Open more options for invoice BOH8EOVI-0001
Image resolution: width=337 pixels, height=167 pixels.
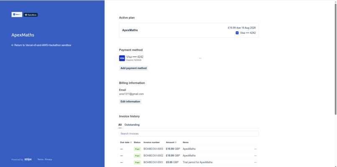[255, 162]
